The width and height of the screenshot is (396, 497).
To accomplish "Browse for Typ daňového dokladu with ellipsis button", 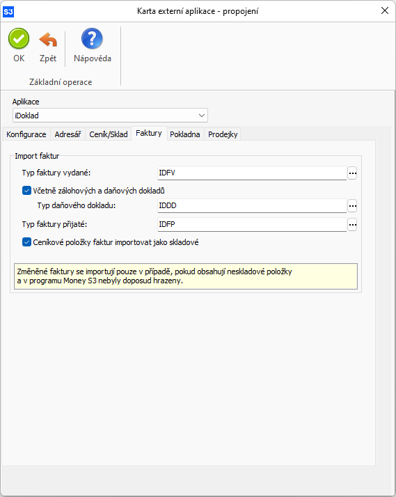I will point(352,206).
